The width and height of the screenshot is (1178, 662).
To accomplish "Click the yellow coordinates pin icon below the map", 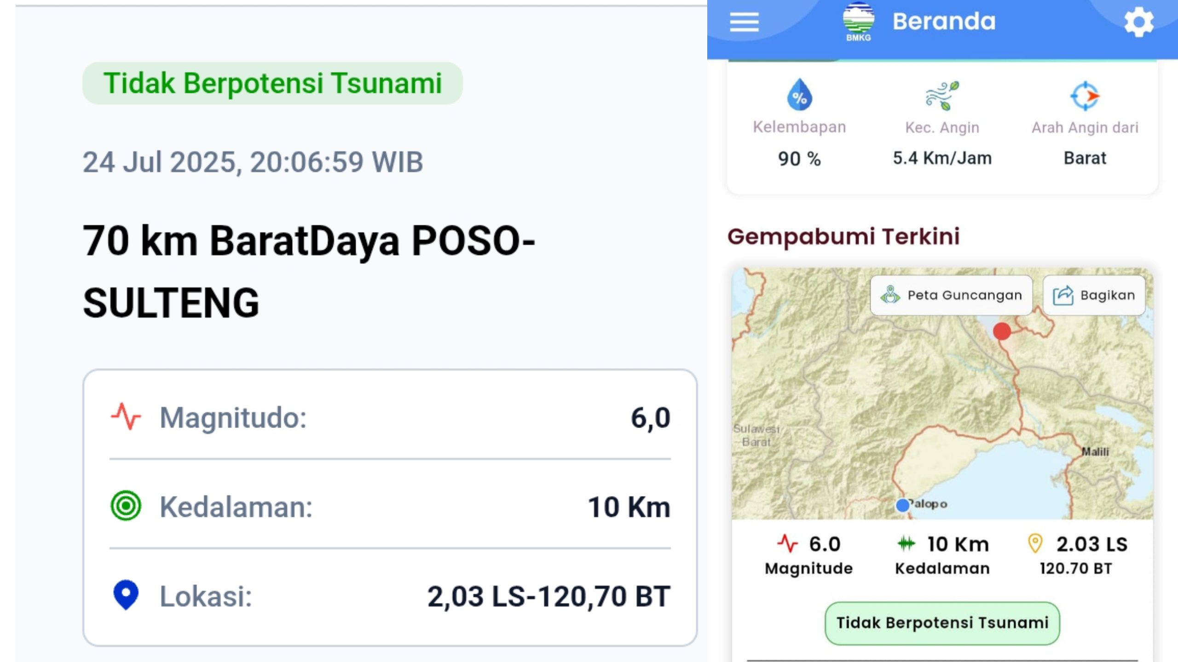I will pyautogui.click(x=1035, y=543).
